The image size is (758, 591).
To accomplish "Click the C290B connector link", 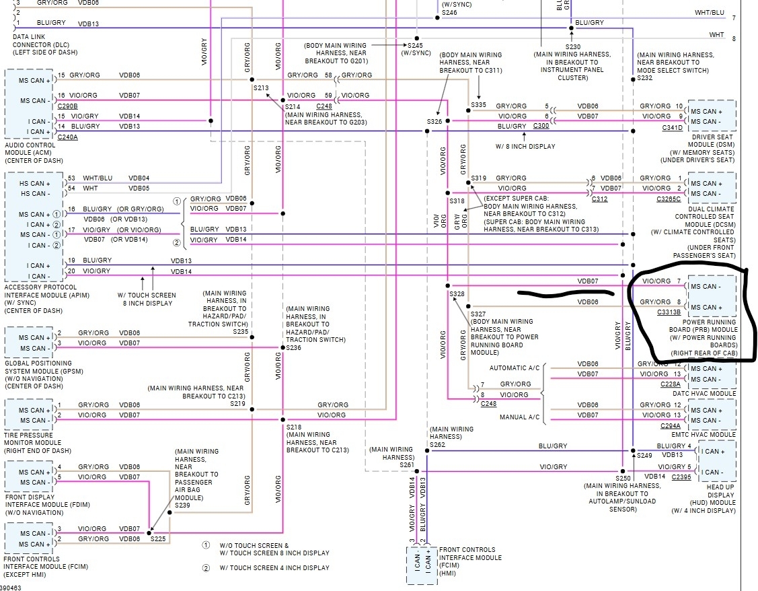I will pyautogui.click(x=68, y=106).
